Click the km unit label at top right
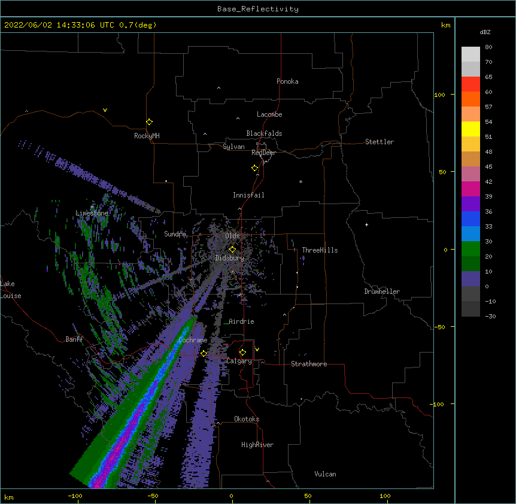 [446, 25]
